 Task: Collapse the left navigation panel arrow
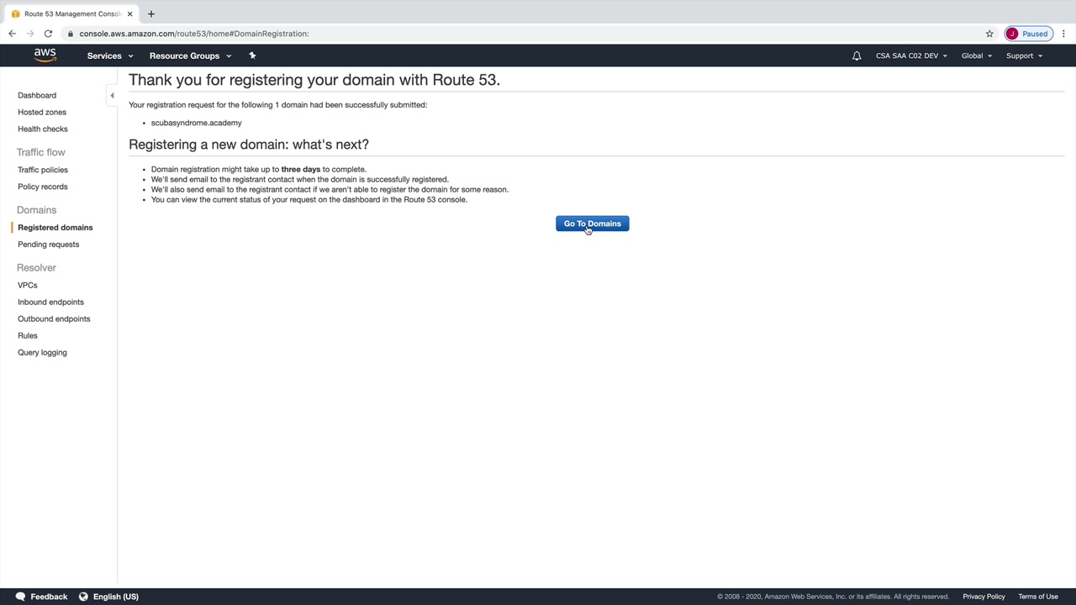tap(112, 96)
